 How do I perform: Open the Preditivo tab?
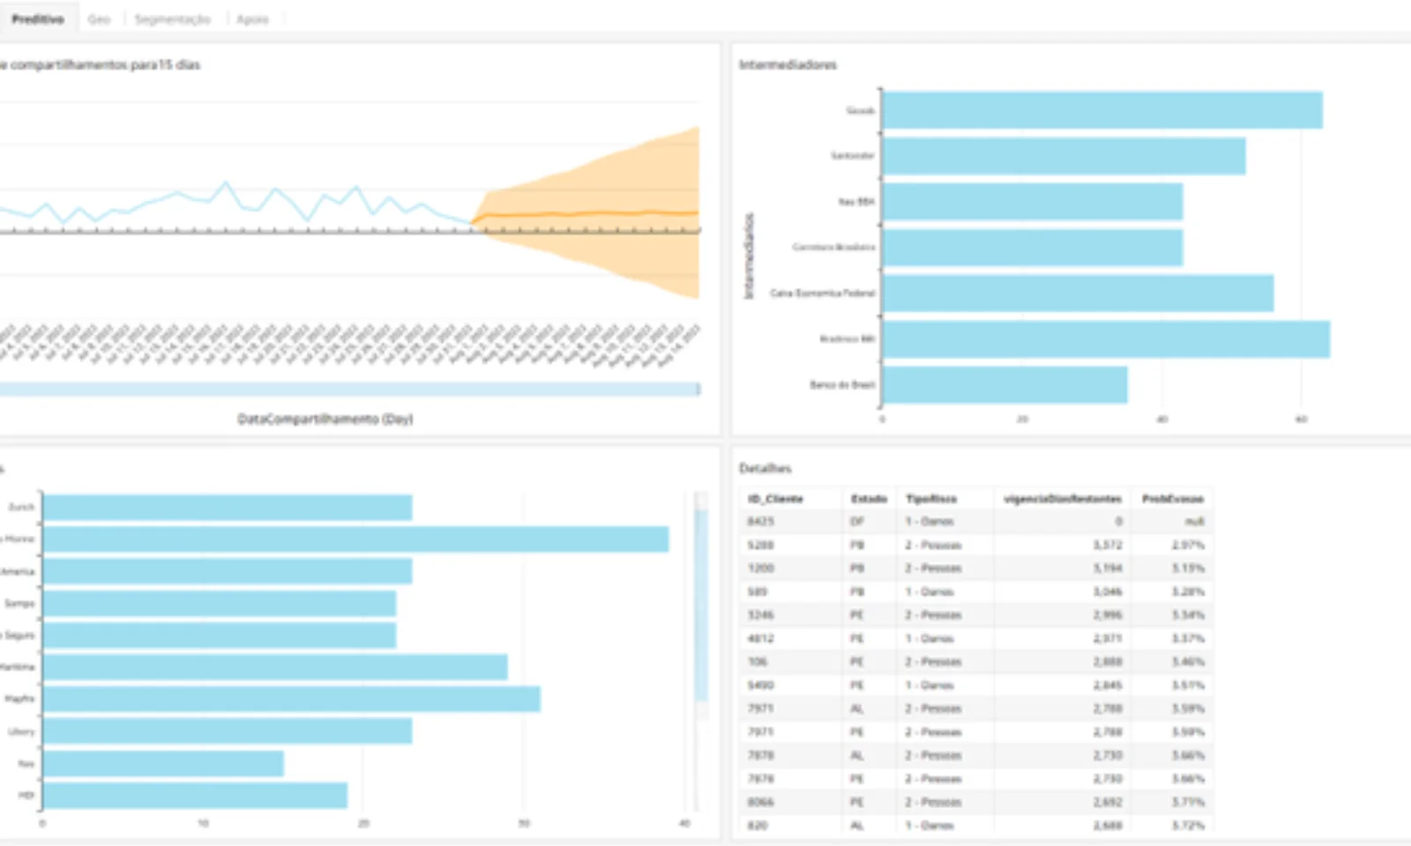38,19
